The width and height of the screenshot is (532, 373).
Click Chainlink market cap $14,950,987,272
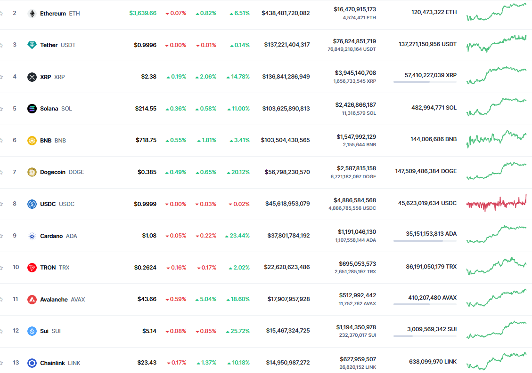click(288, 363)
